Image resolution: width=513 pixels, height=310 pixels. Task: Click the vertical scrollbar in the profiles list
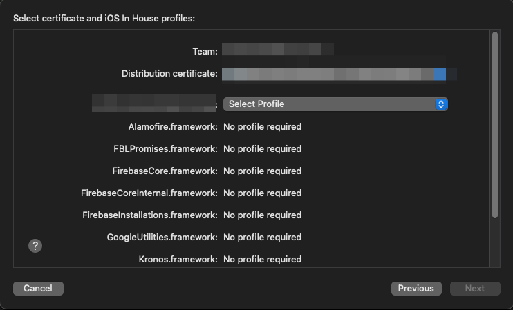[x=494, y=124]
